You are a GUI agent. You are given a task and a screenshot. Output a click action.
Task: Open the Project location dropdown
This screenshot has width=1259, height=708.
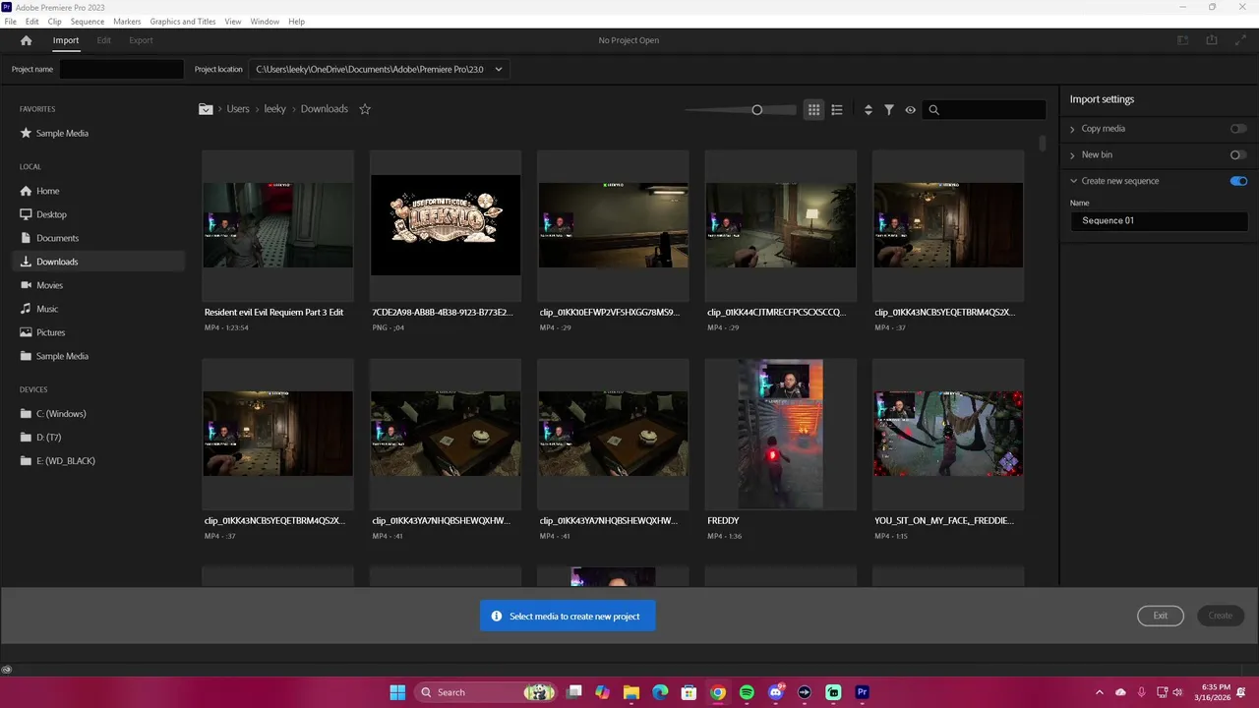pos(379,70)
